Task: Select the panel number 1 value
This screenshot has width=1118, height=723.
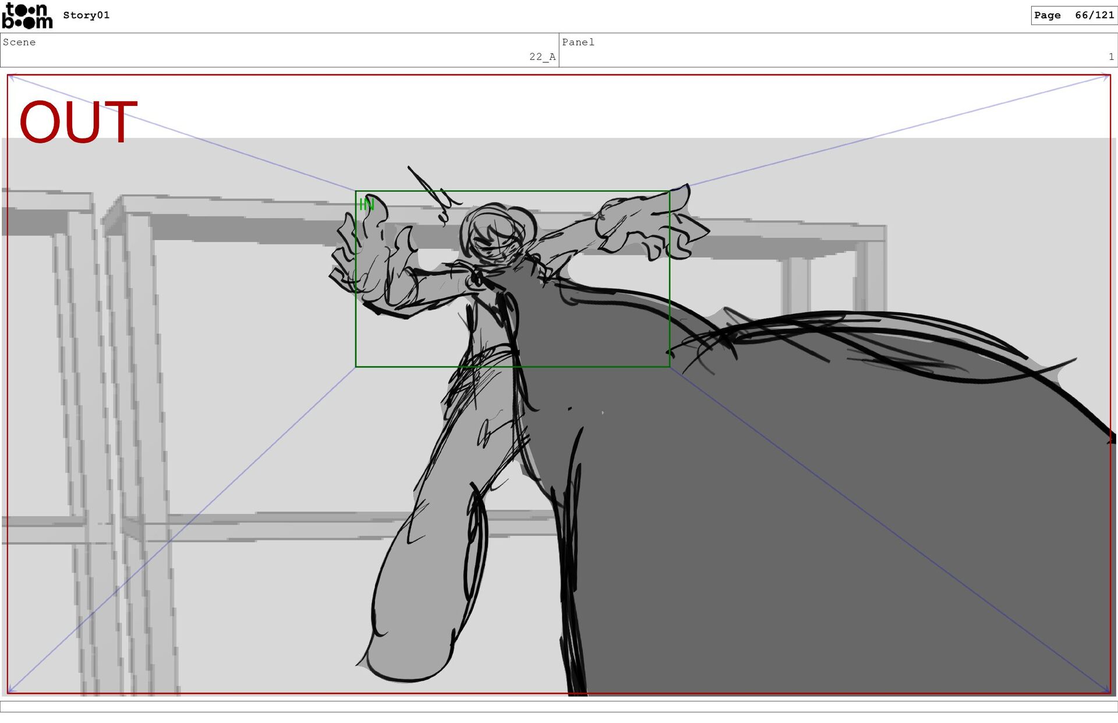Action: (x=1110, y=56)
